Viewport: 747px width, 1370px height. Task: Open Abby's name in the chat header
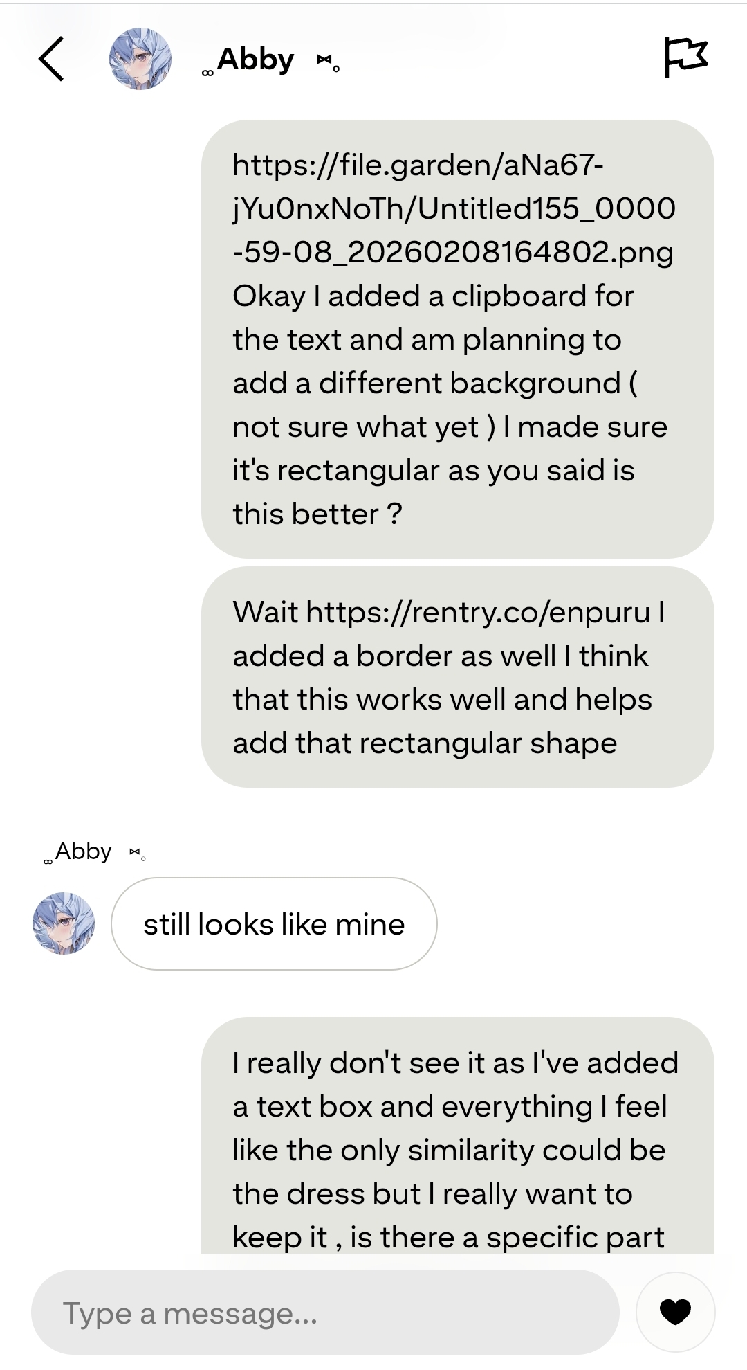coord(255,59)
